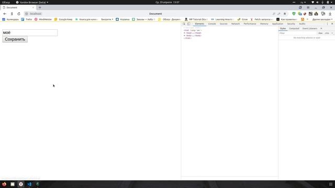Switch to the Elements DevTools tab
Screen dimensions: 335x188
[x=199, y=24]
